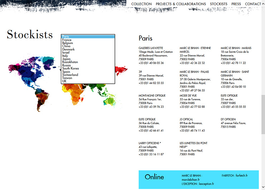This screenshot has height=190, width=265.
Task: Open the Press page
Action: 236,4
